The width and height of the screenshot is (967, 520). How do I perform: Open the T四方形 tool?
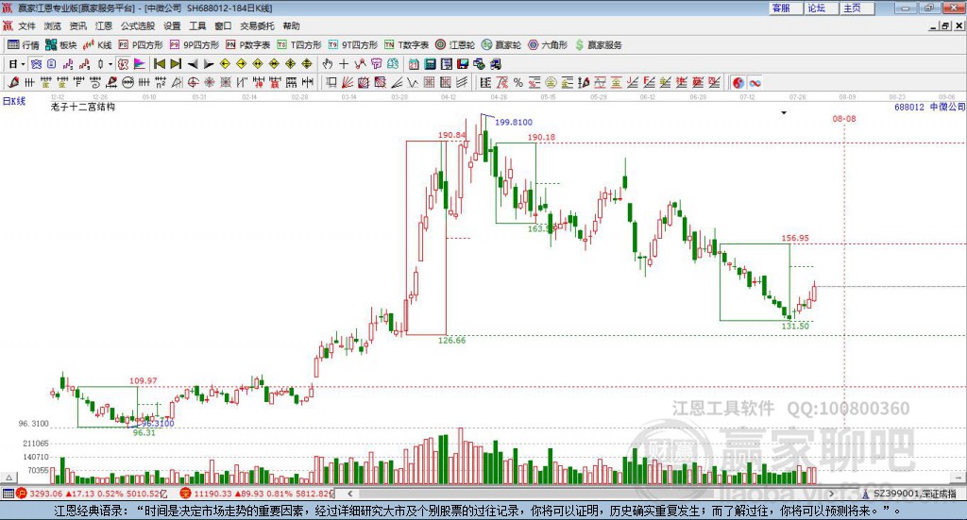coord(299,45)
